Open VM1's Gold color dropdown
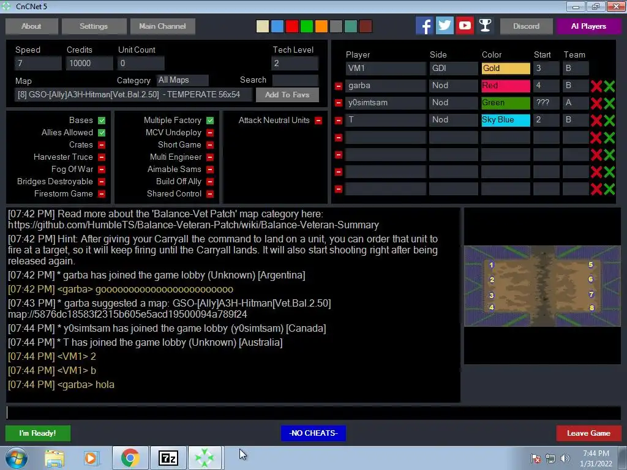The image size is (627, 470). [506, 69]
